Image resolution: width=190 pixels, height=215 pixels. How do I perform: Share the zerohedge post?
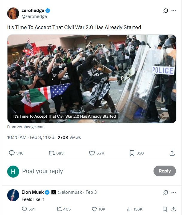(x=172, y=153)
